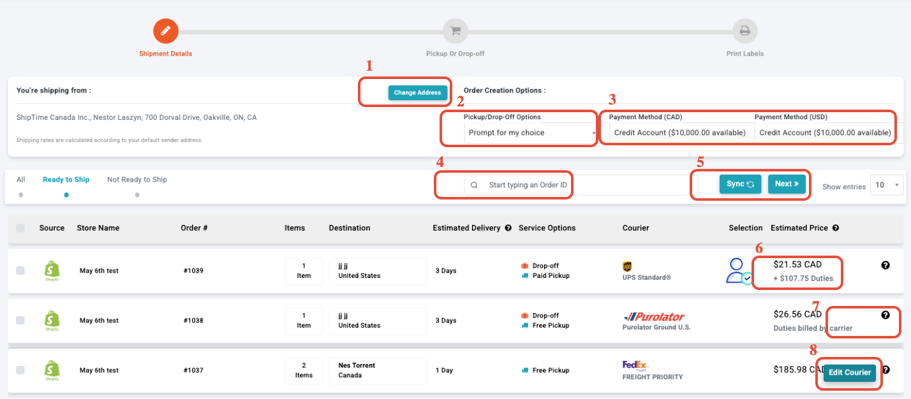
Task: Open the help icon beside Estimated Delivery header
Action: click(508, 228)
